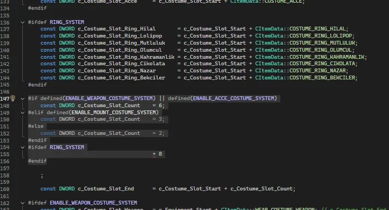Click the #endif directive on line 153
The height and width of the screenshot is (210, 389).
tap(37, 140)
